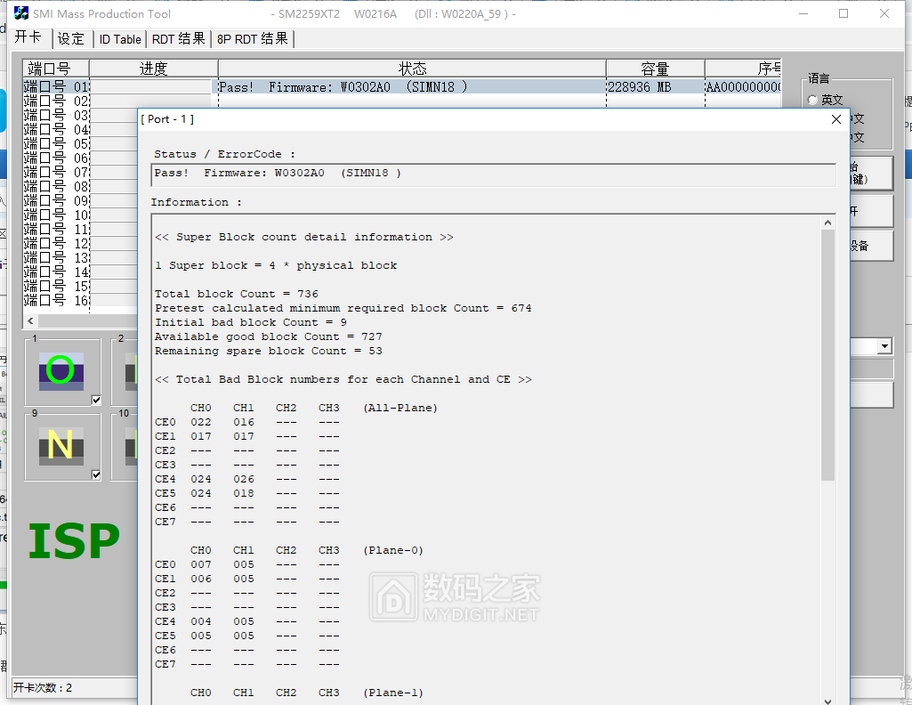Open the RDT 结果 tab
Viewport: 912px width, 705px height.
pos(179,39)
